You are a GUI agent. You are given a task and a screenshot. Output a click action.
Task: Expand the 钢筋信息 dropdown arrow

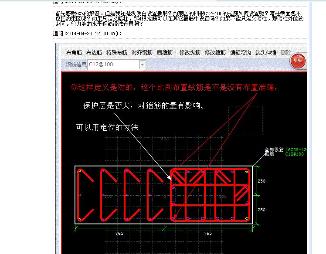tap(142, 64)
